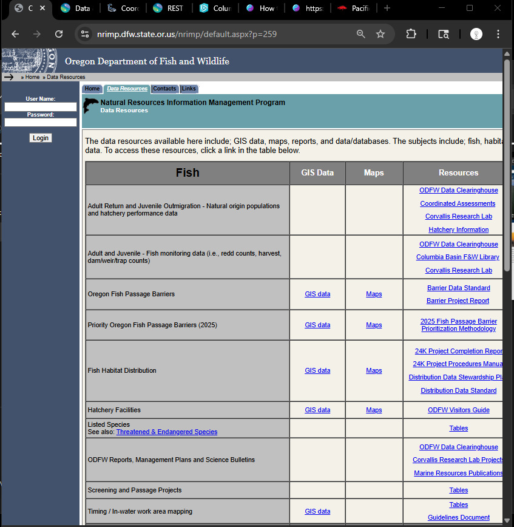Switch to the How browser tab

pyautogui.click(x=261, y=8)
